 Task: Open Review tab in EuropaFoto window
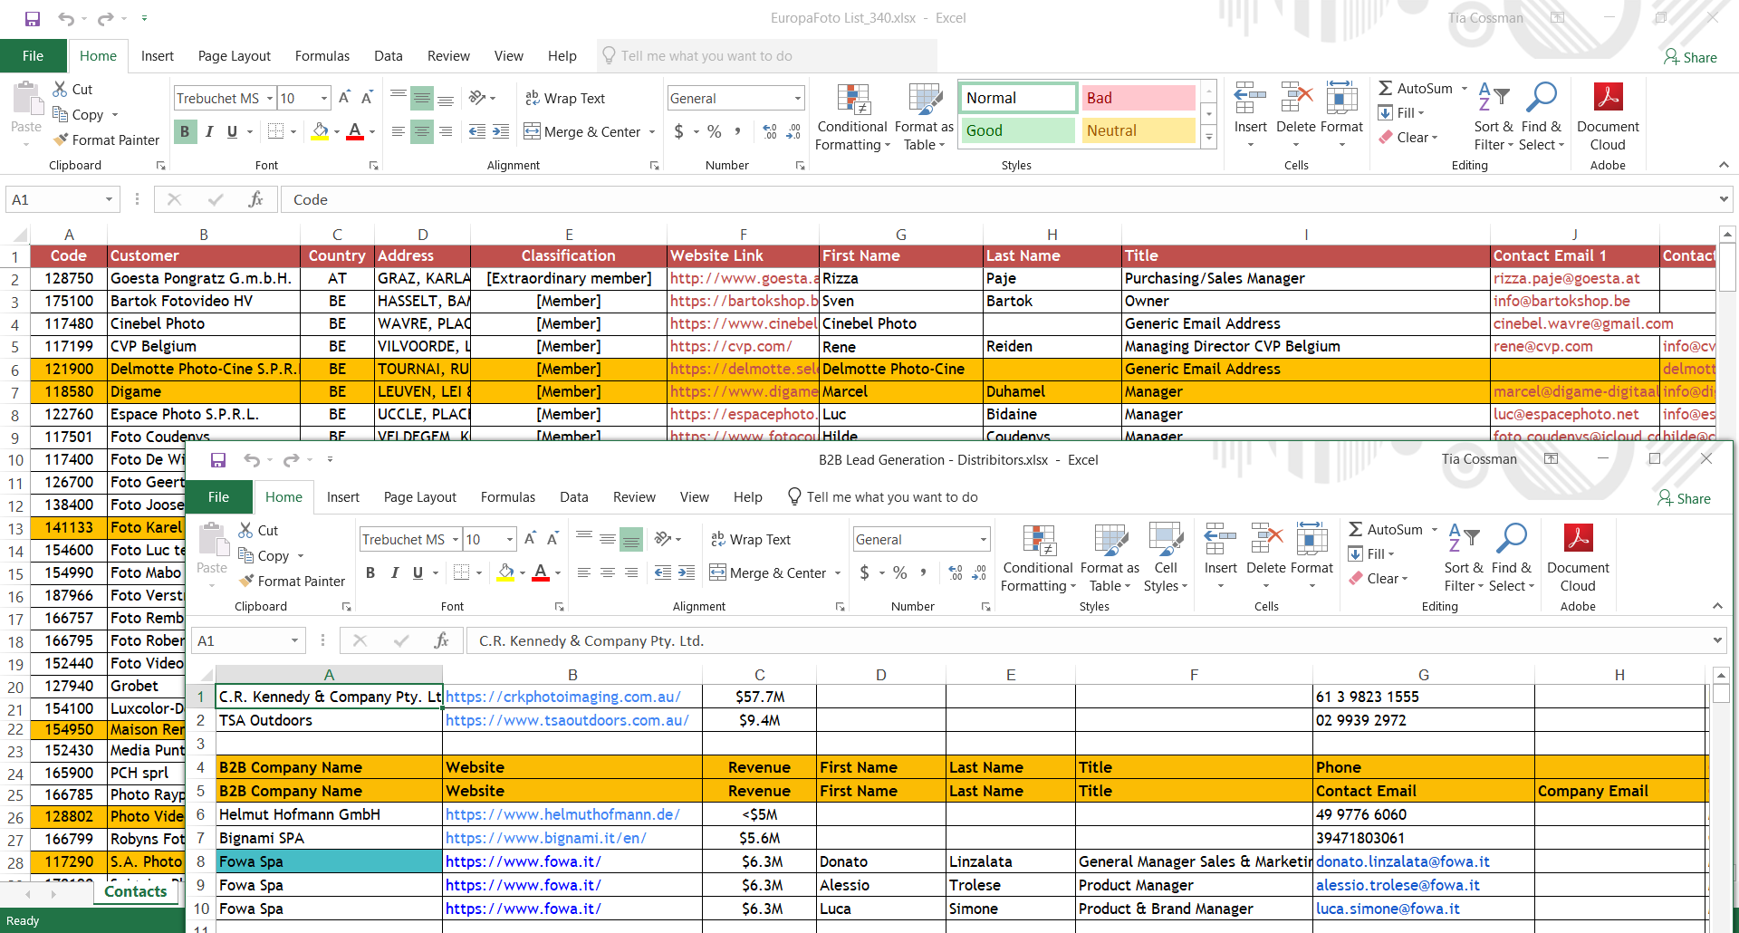tap(448, 55)
